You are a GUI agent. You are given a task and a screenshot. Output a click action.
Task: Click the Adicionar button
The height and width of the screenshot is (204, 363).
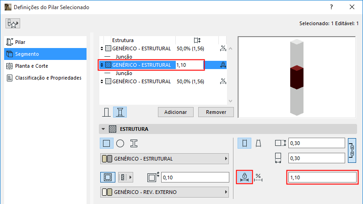[x=176, y=112]
